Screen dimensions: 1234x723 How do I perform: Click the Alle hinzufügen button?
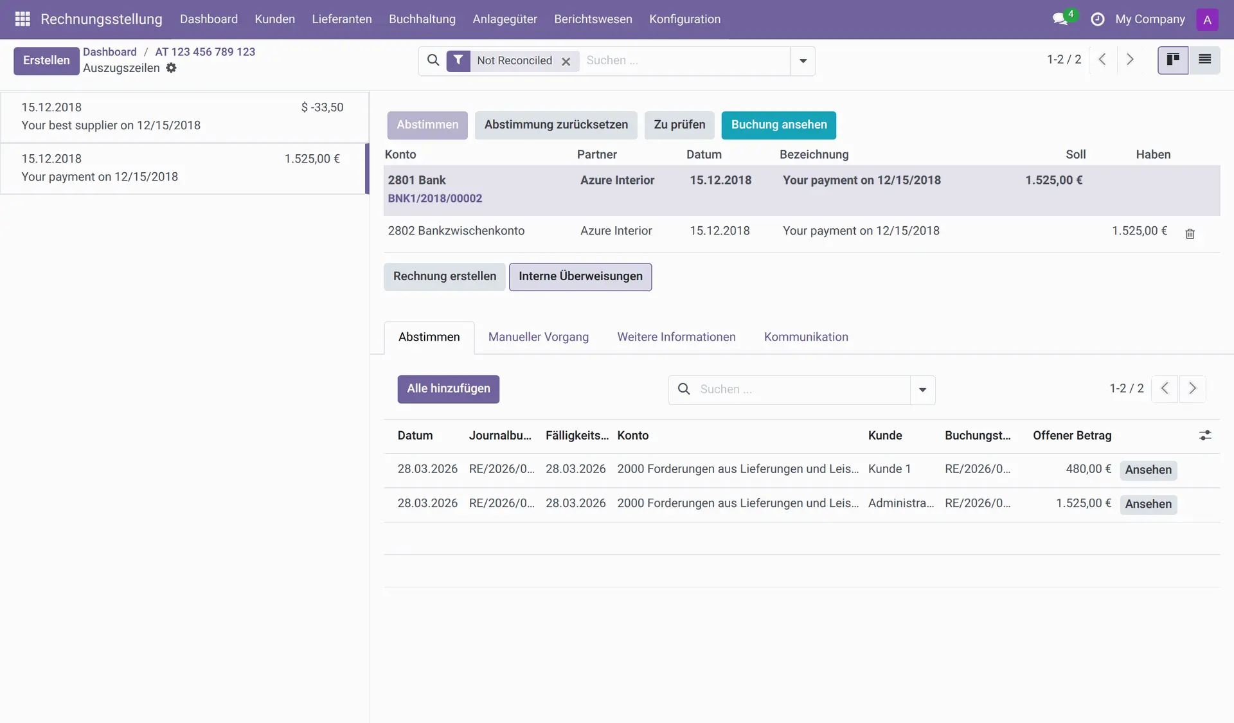[448, 389]
